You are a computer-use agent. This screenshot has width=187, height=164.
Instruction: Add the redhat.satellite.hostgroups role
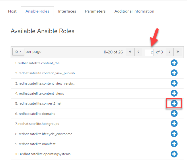pos(174,123)
